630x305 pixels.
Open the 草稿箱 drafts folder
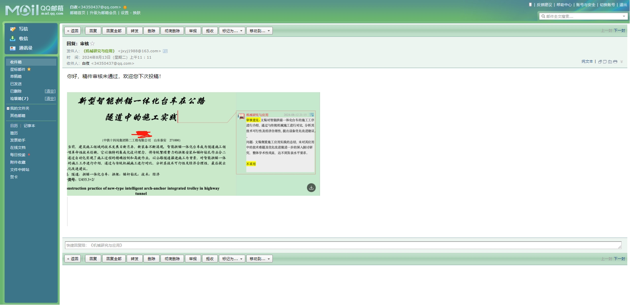tap(16, 76)
